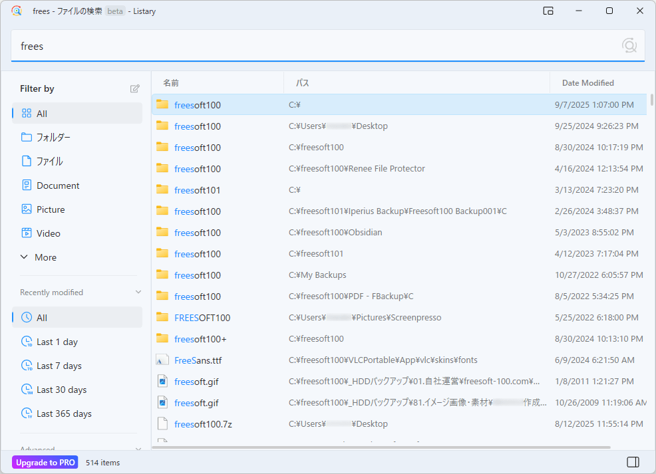Screen dimensions: 656x474
Task: Click the Last 1 day clock icon
Action: tap(27, 342)
